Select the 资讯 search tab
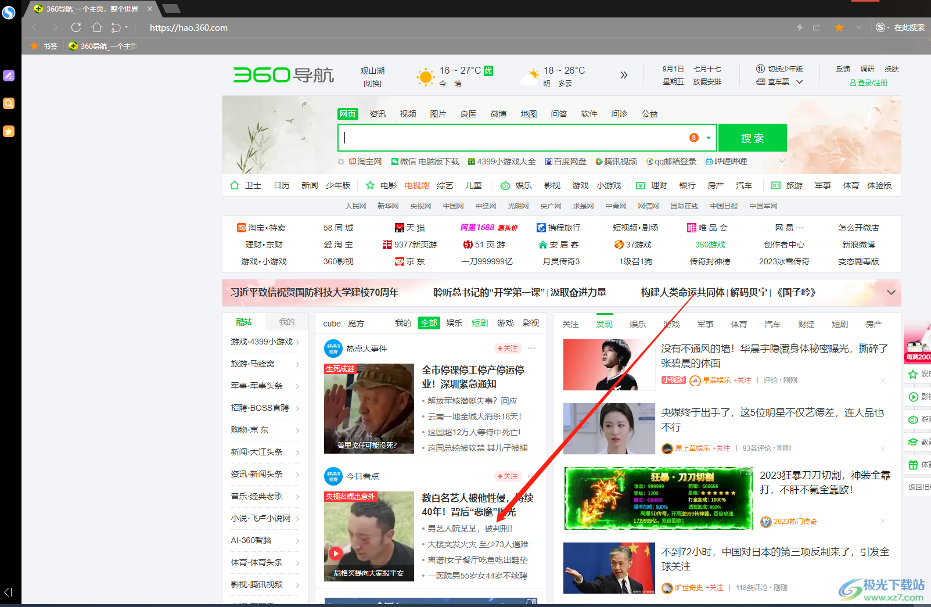This screenshot has width=931, height=607. coord(378,114)
